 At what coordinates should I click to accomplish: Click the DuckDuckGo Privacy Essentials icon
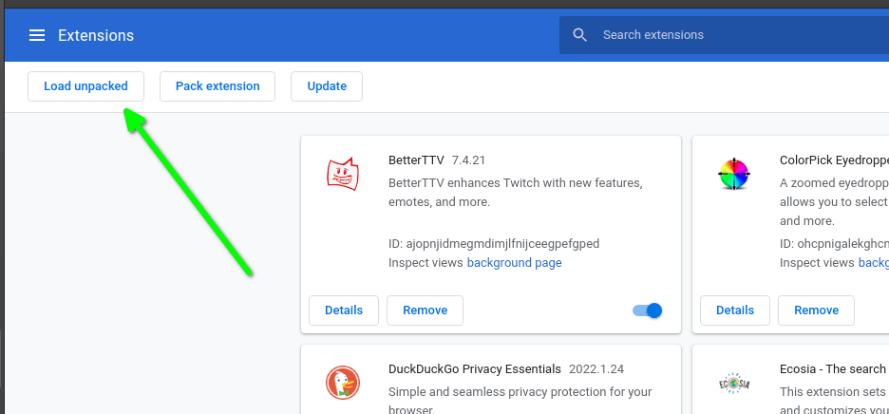click(343, 383)
